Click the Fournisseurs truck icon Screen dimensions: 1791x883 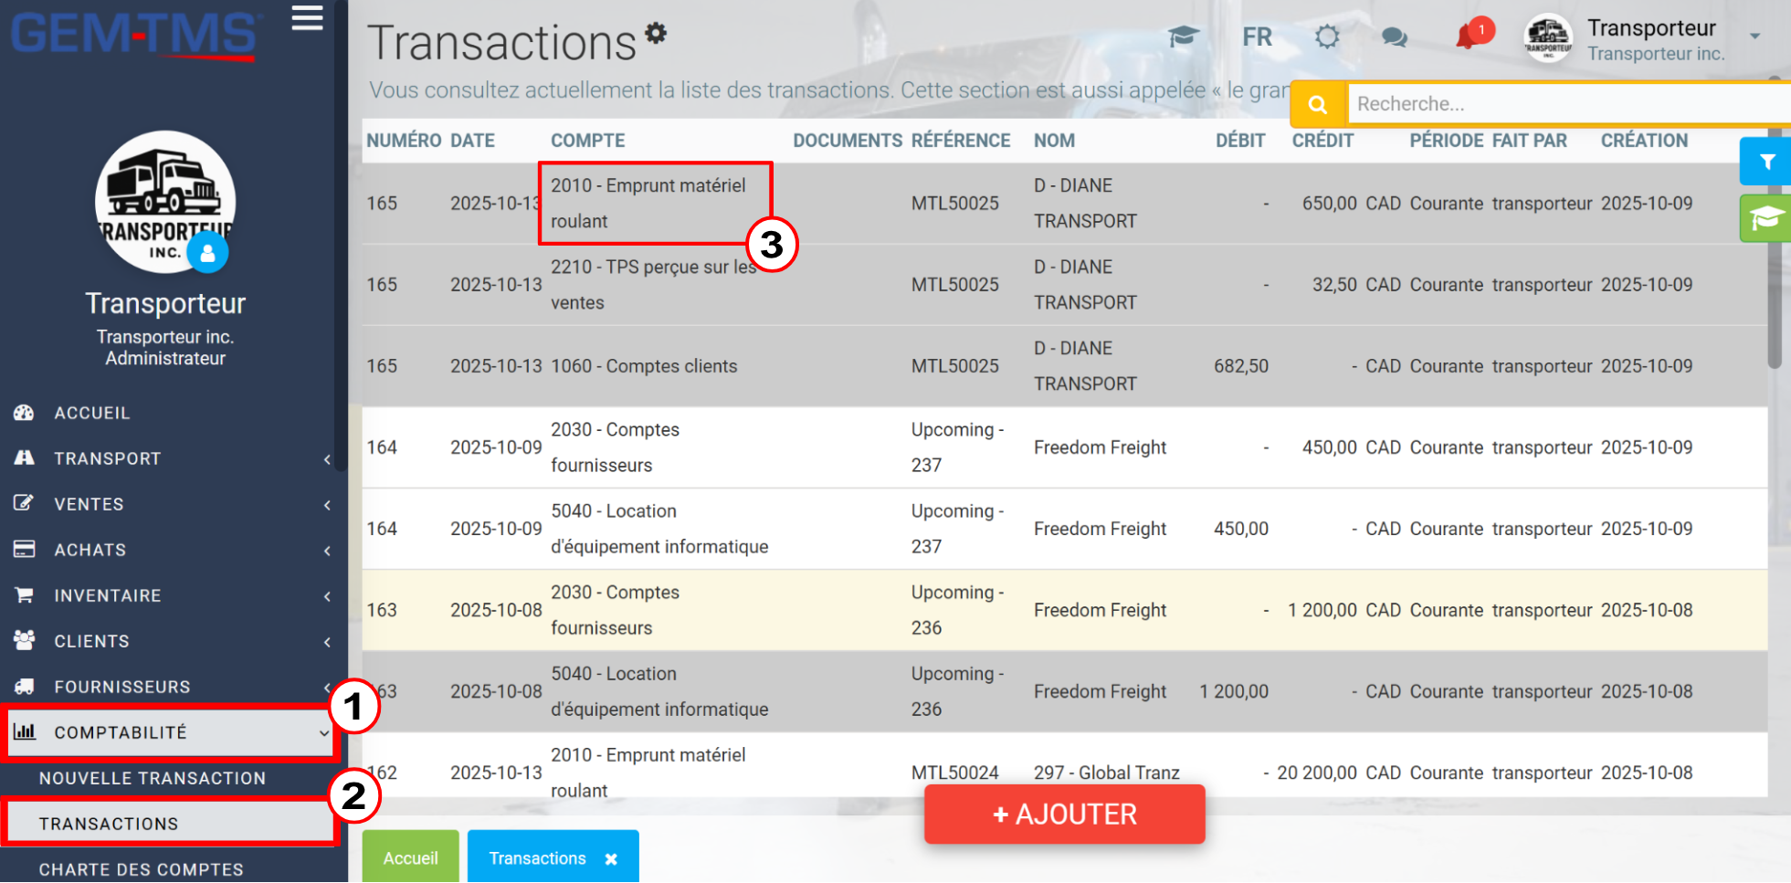24,686
